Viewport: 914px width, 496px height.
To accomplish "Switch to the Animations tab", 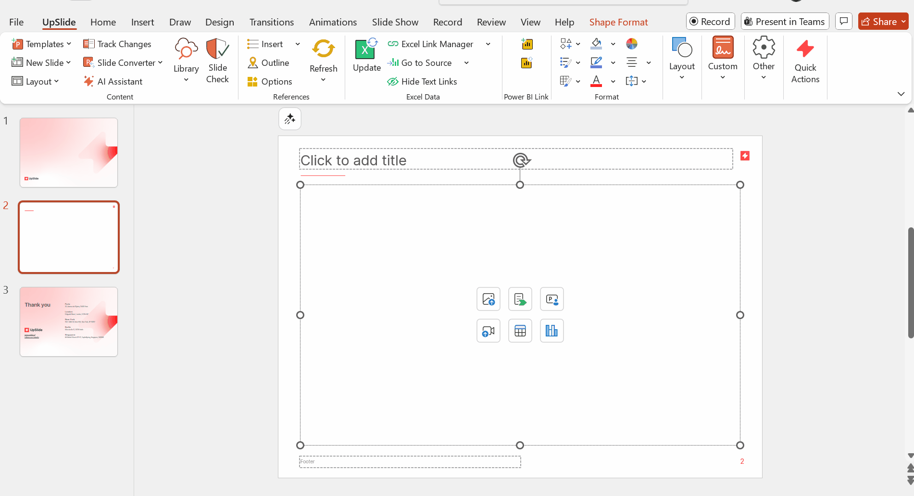I will 333,22.
